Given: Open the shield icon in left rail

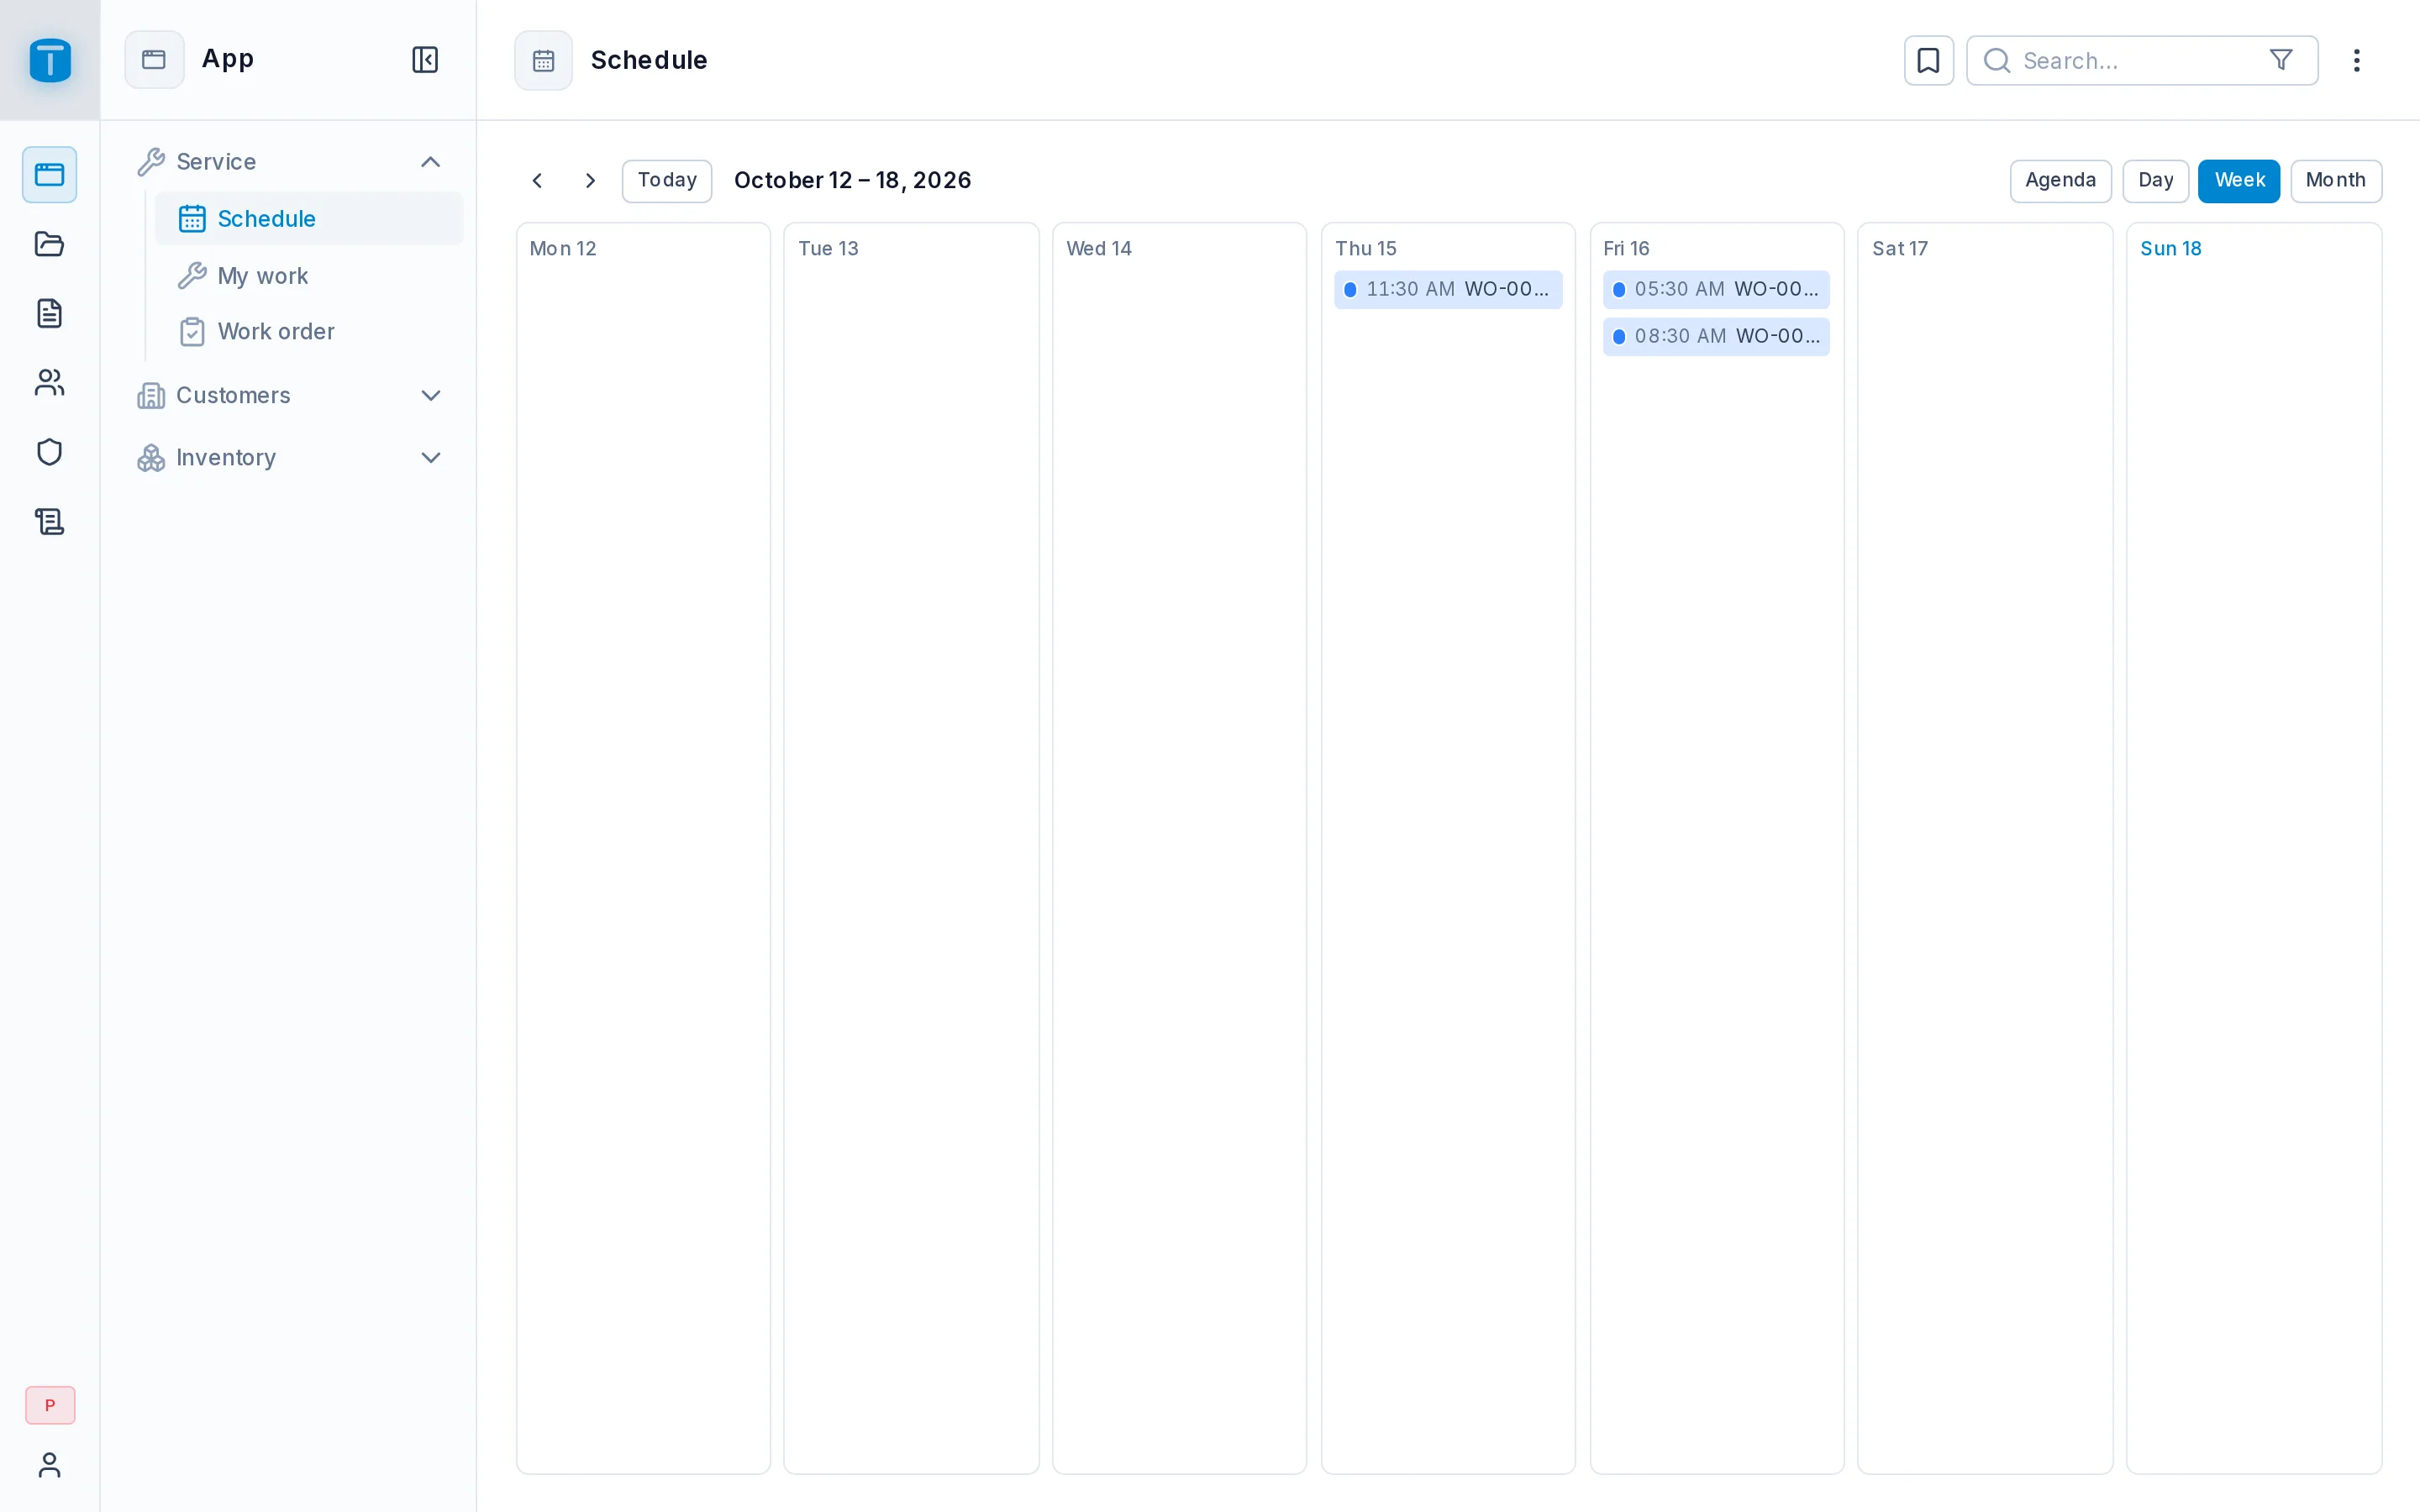Looking at the screenshot, I should coord(50,452).
